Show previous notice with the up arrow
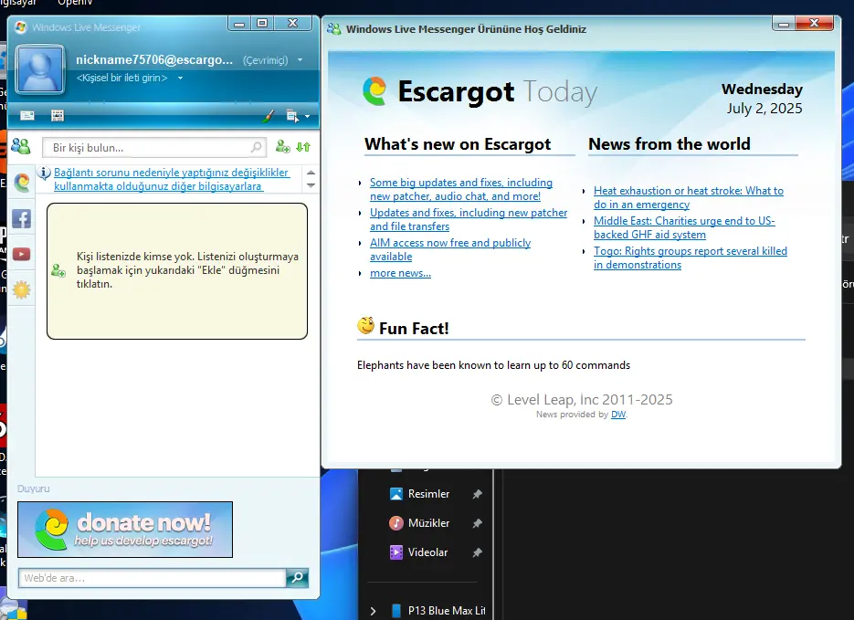This screenshot has height=620, width=854. click(311, 173)
